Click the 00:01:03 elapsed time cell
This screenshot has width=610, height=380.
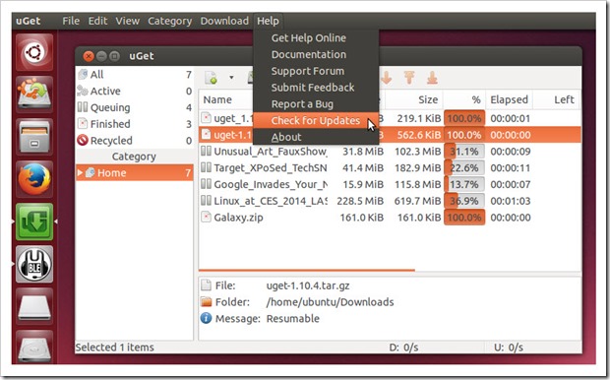tap(511, 201)
